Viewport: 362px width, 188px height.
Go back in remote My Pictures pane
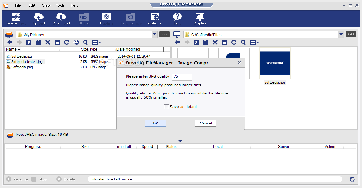click(10, 42)
